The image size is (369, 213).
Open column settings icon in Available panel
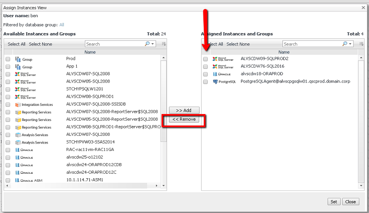point(164,44)
